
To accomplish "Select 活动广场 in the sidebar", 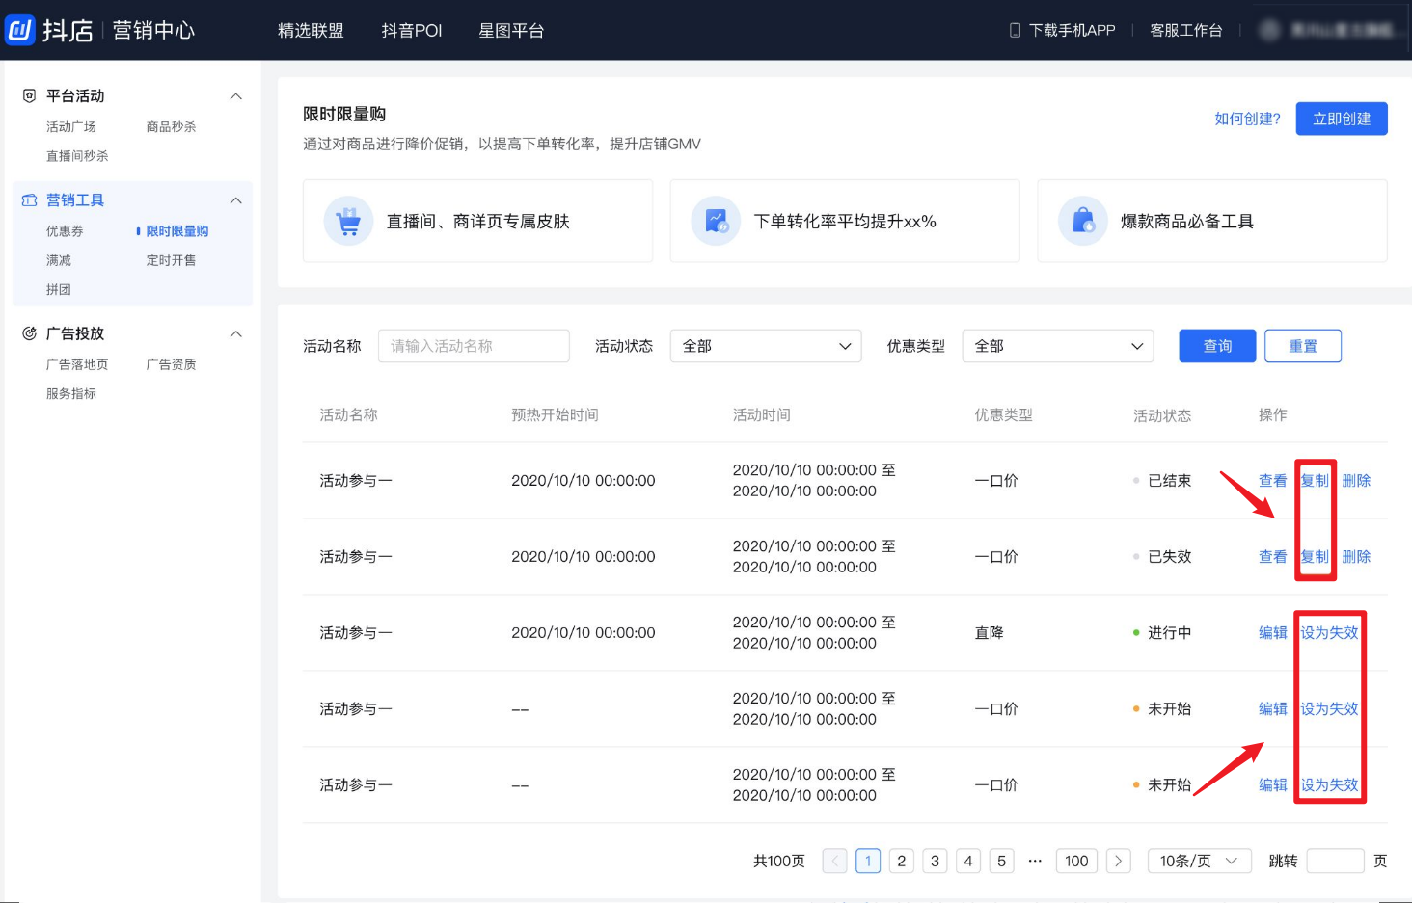I will tap(71, 126).
